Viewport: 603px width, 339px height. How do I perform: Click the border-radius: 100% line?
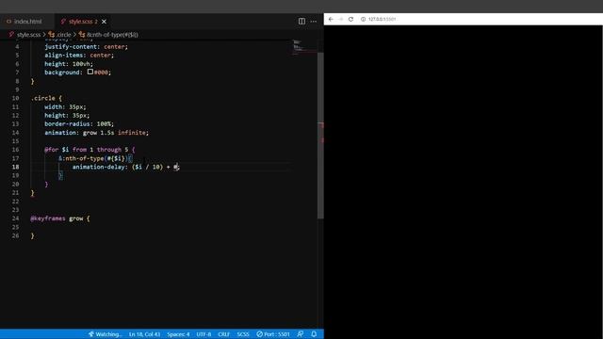[79, 123]
